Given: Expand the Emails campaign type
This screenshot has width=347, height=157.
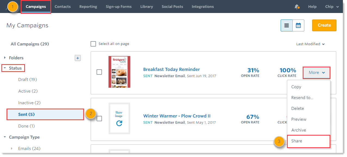Looking at the screenshot, I should 11,149.
